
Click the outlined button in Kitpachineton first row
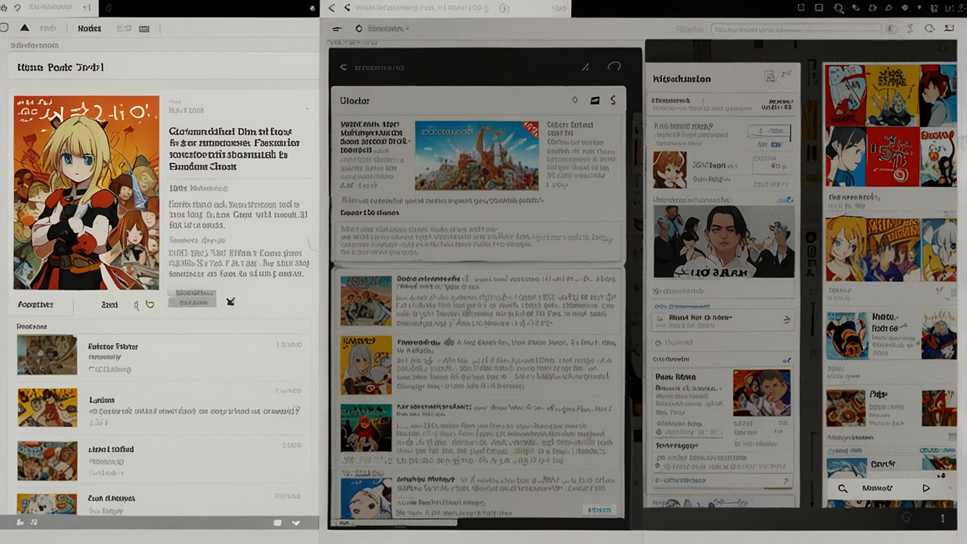coord(770,131)
